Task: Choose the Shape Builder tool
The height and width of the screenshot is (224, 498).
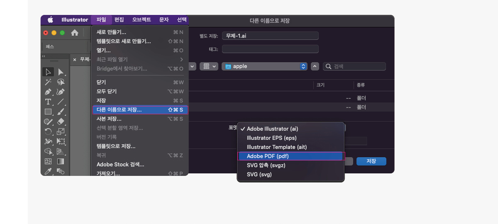Action: pyautogui.click(x=48, y=151)
